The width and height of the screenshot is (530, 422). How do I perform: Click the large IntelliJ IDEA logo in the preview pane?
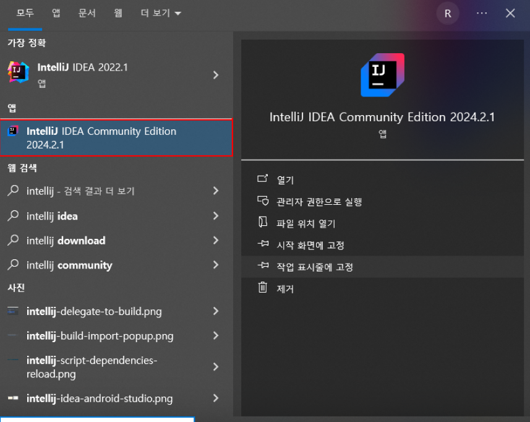382,75
